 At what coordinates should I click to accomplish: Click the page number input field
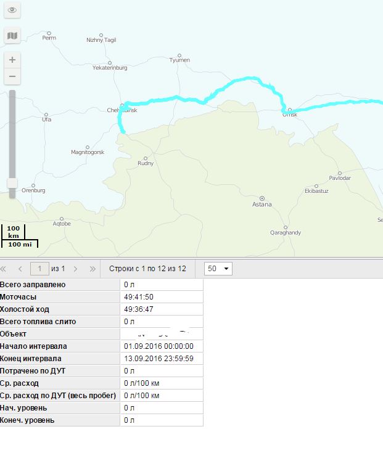point(39,269)
